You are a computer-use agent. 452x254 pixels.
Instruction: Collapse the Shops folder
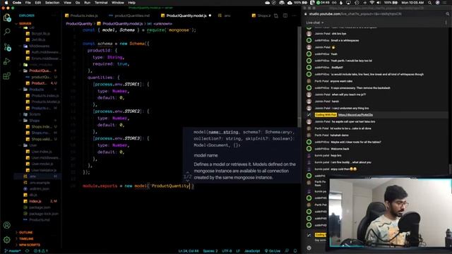[x=35, y=121]
